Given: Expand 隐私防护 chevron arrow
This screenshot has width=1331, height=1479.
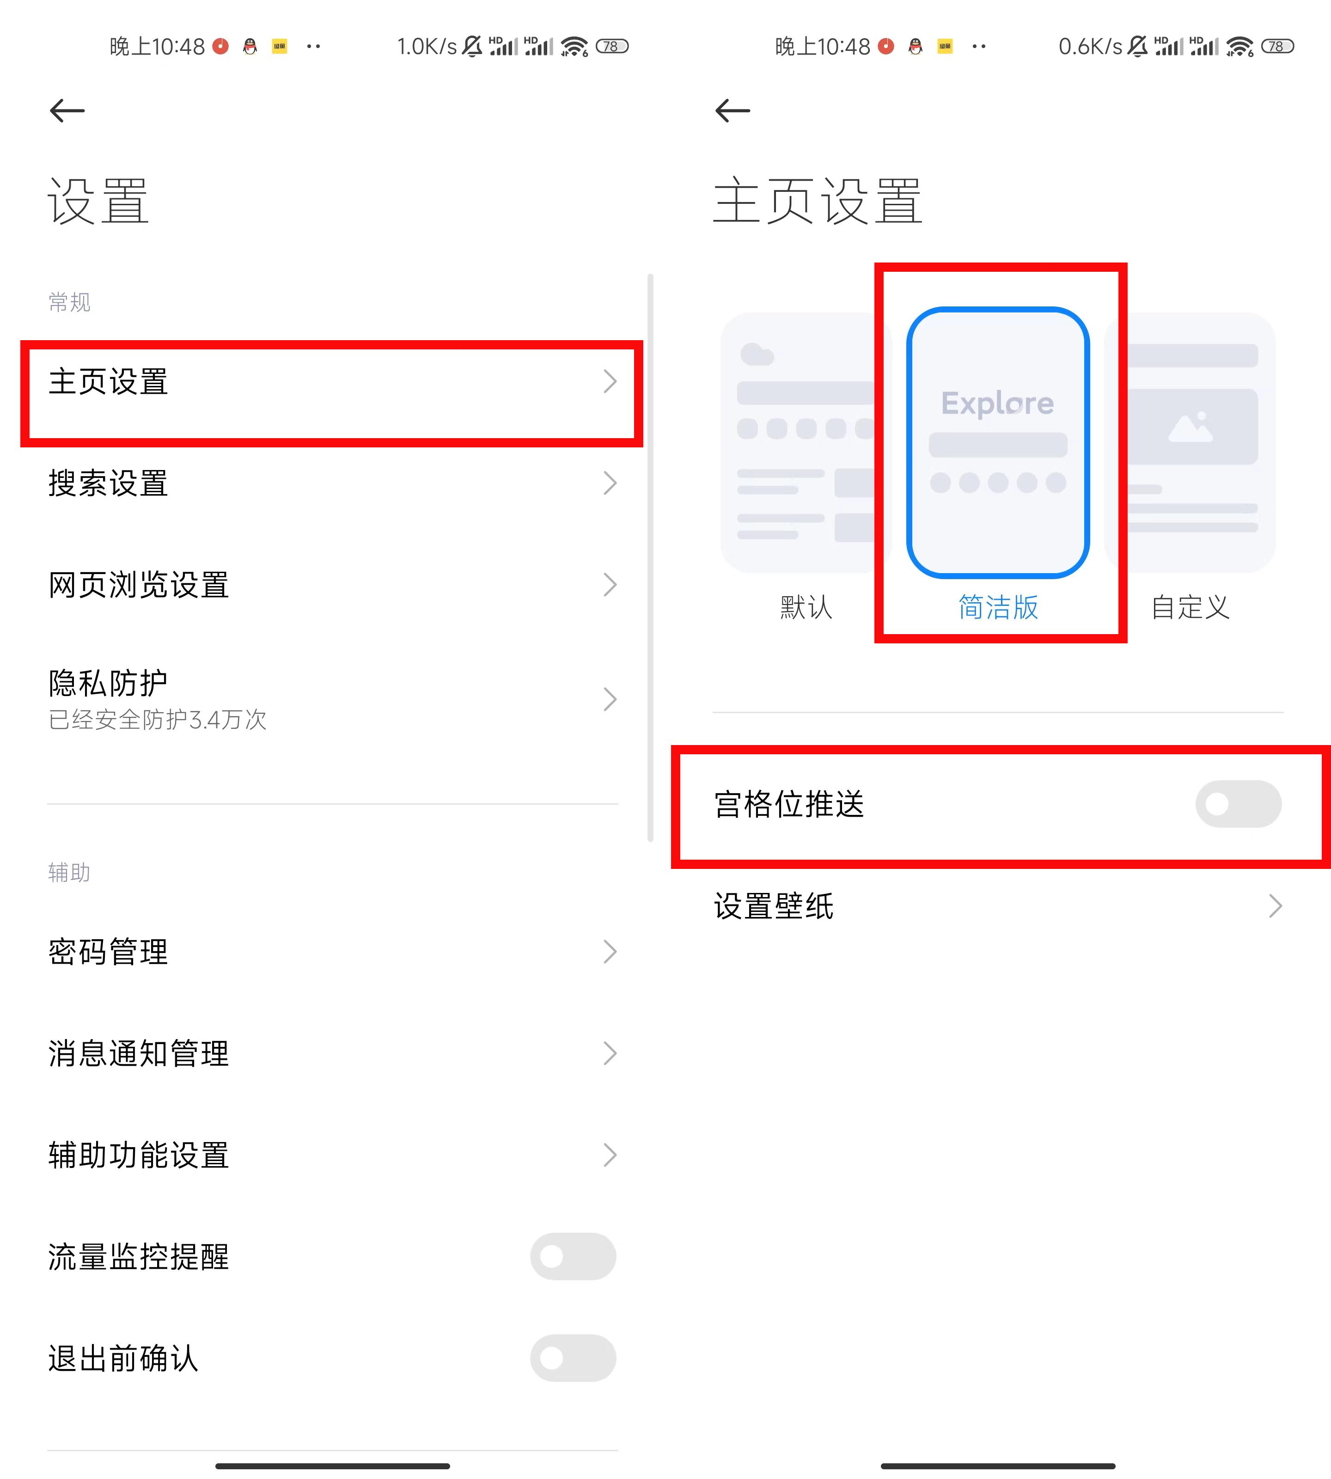Looking at the screenshot, I should (x=610, y=699).
